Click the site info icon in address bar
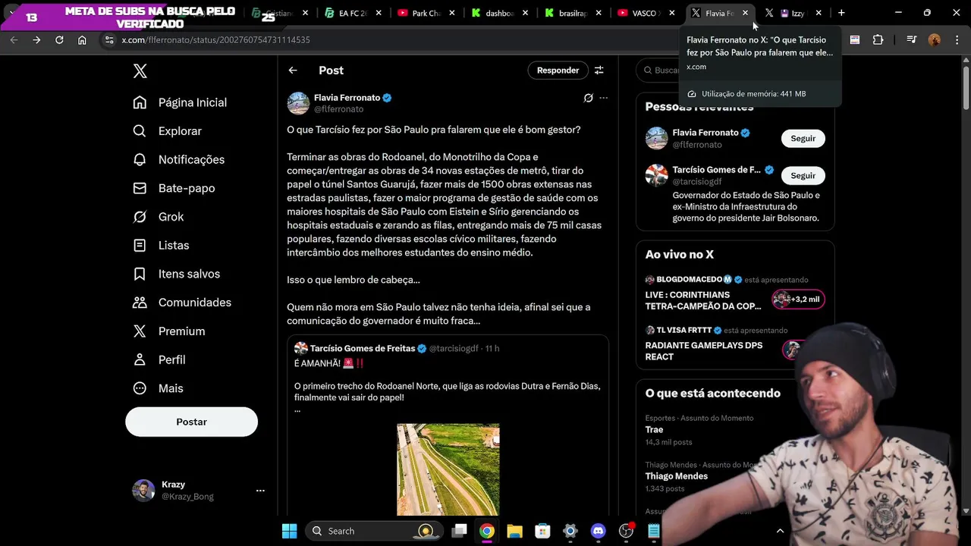This screenshot has width=971, height=546. [x=109, y=40]
